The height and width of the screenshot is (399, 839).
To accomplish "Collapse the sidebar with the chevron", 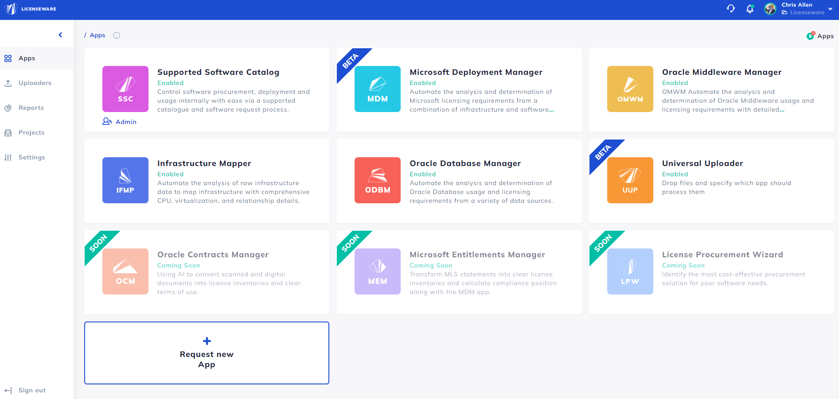I will (60, 35).
